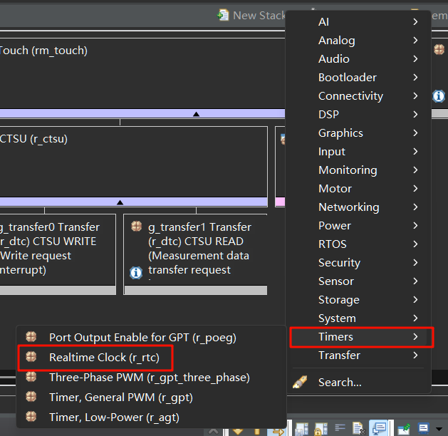
Task: Open the Storage category submenu
Action: [x=358, y=300]
